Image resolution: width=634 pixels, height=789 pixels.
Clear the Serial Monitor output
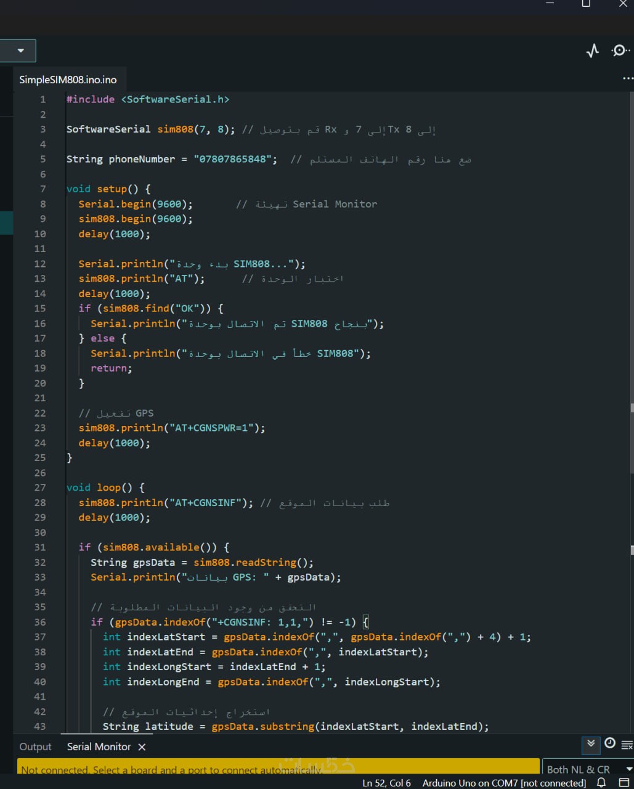[x=627, y=745]
